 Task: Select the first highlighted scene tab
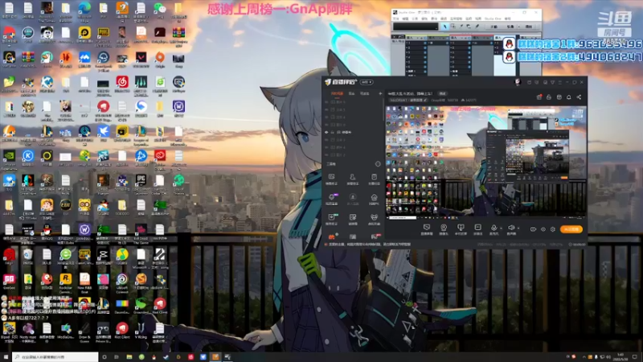click(x=337, y=93)
